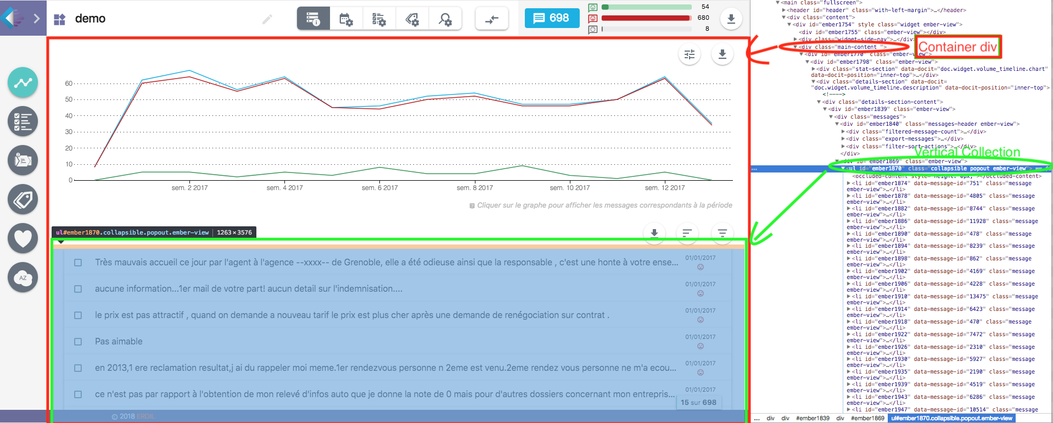The height and width of the screenshot is (423, 1053).
Task: Click #ember1869 in DevTools breadcrumb
Action: [x=867, y=418]
